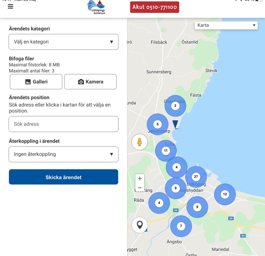This screenshot has height=256, width=265.
Task: Zoom out the map with minus button
Action: [140, 188]
